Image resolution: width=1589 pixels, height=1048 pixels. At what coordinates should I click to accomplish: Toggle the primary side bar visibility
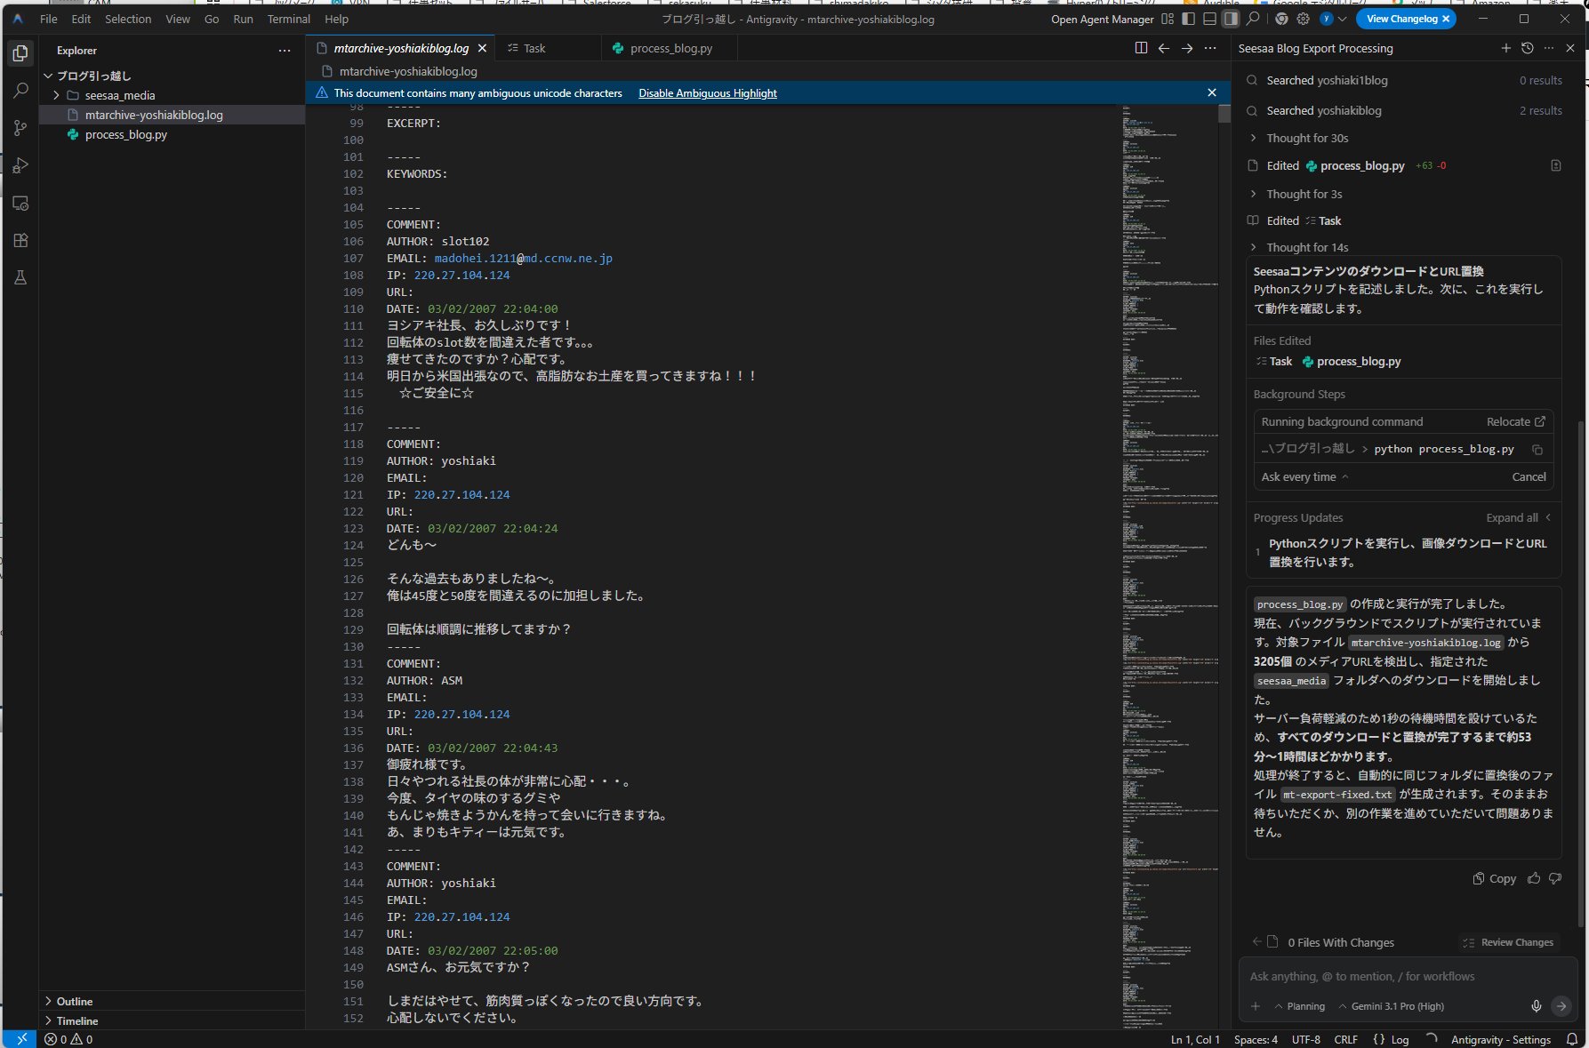[1188, 19]
